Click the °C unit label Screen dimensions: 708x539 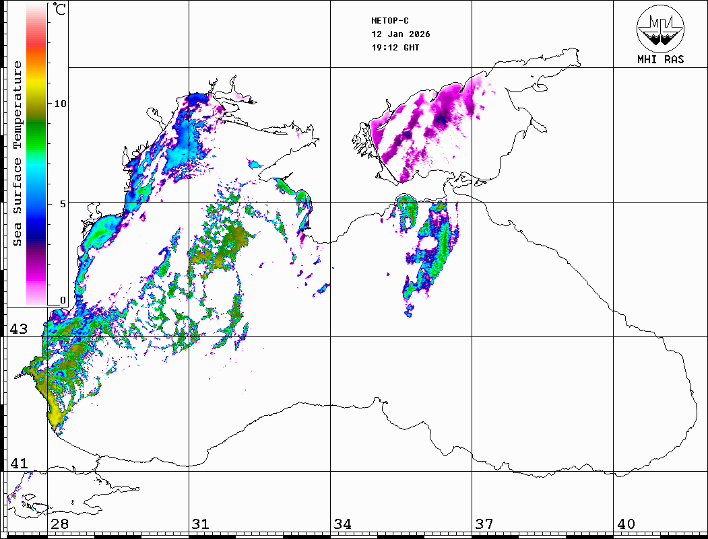[x=60, y=11]
